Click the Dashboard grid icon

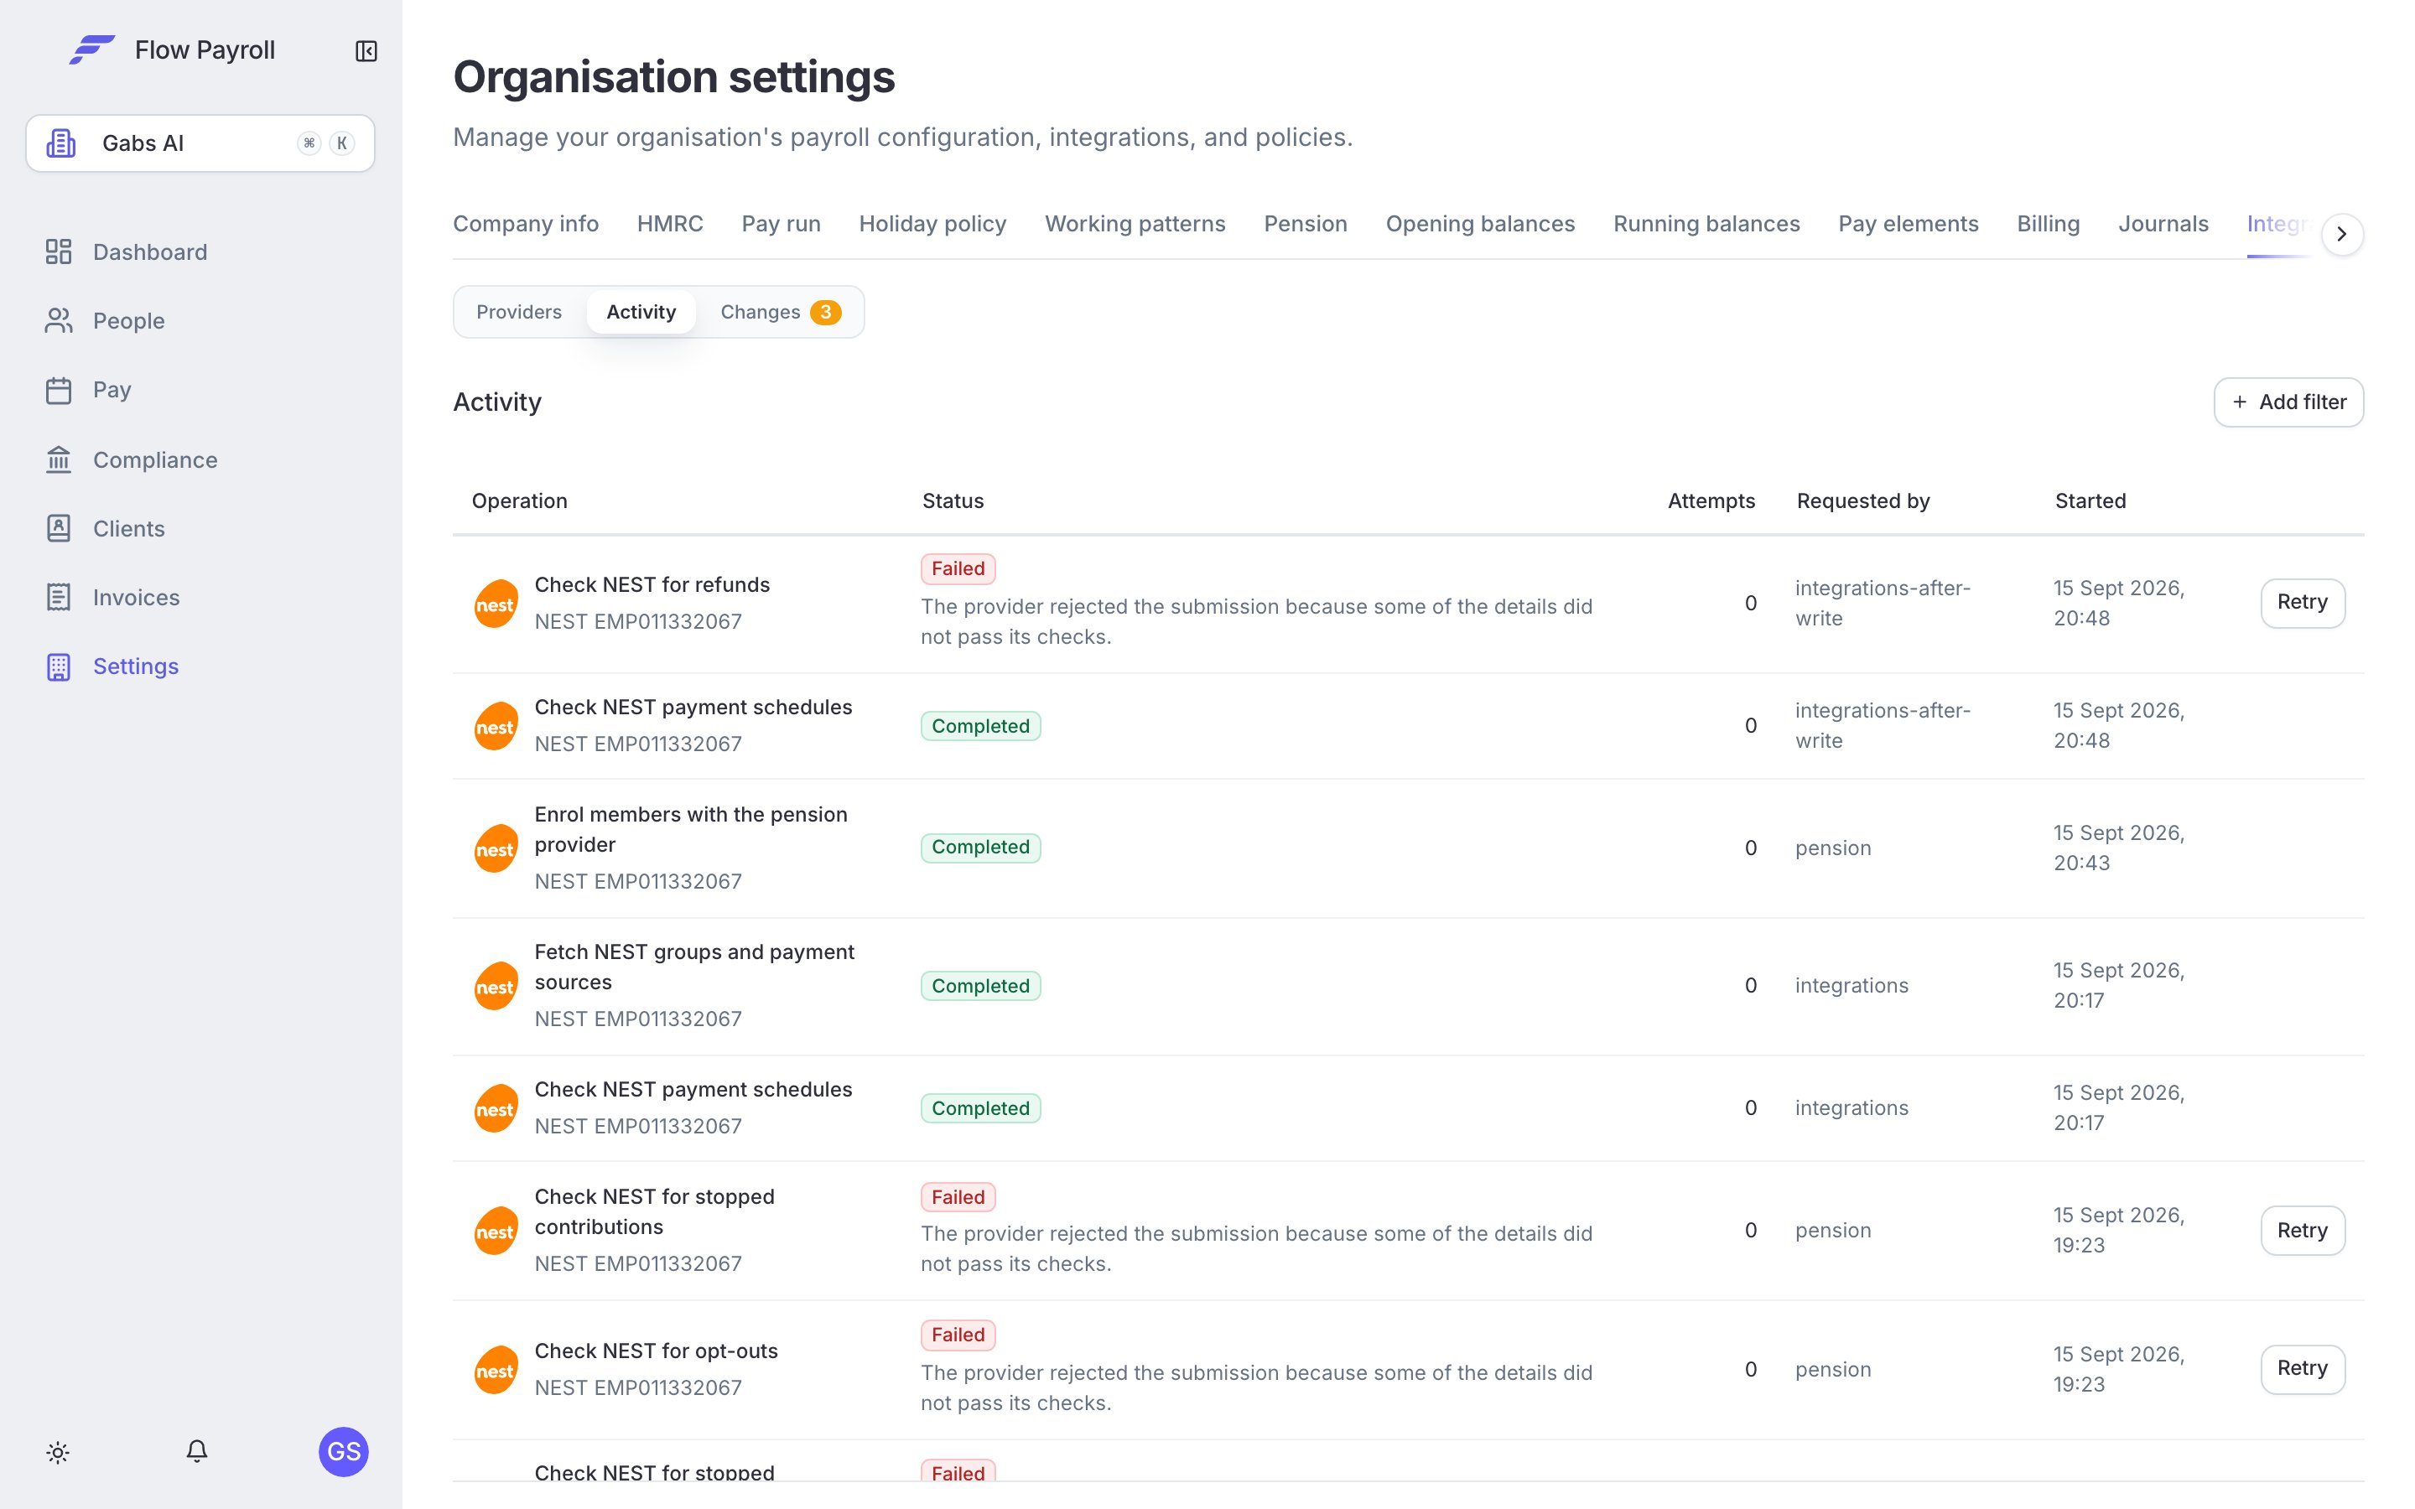(59, 251)
